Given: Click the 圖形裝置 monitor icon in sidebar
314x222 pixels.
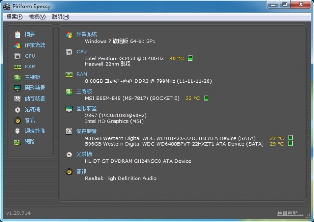Looking at the screenshot, I should pyautogui.click(x=17, y=88).
